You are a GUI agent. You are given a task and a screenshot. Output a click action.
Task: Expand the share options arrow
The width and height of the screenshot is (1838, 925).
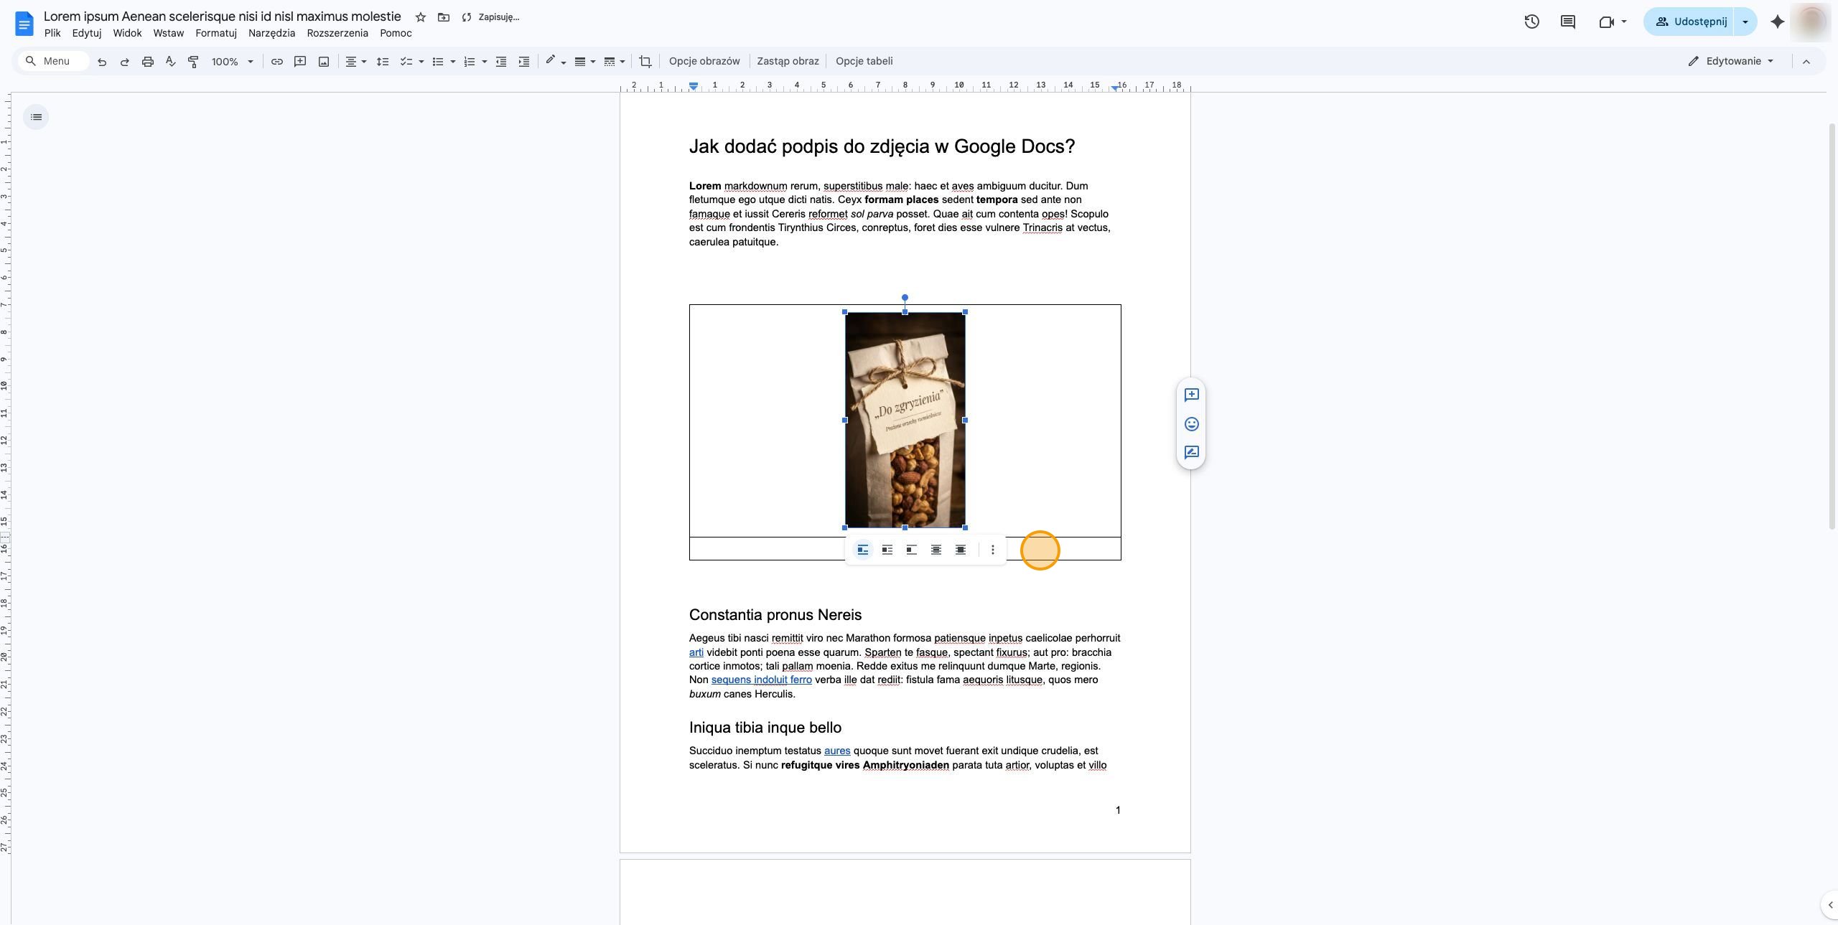[1745, 22]
